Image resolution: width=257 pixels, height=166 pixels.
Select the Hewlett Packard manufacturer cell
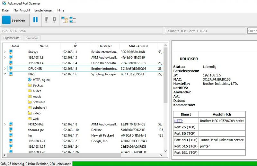coord(102,135)
